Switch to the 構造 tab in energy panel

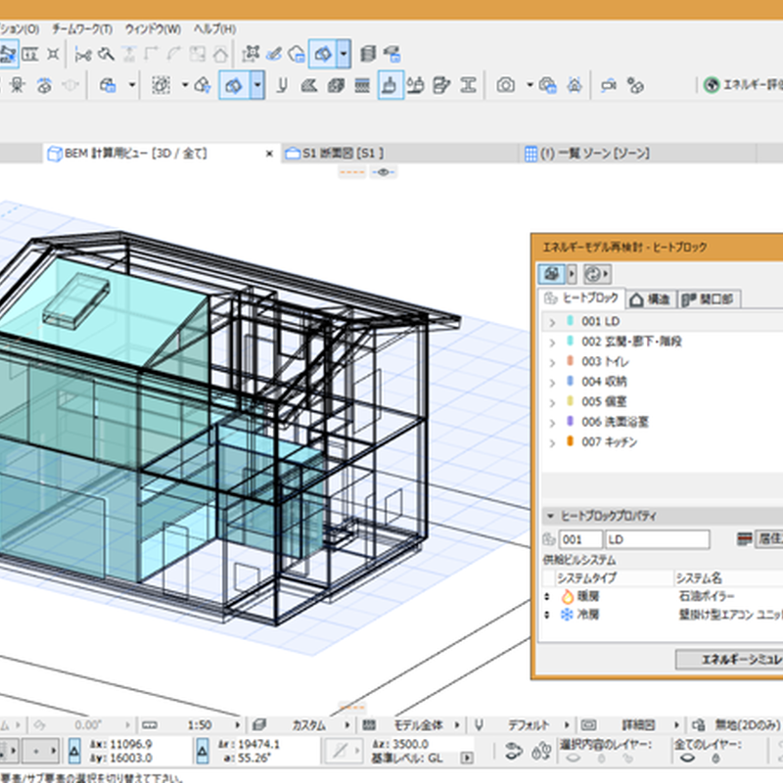click(x=651, y=299)
